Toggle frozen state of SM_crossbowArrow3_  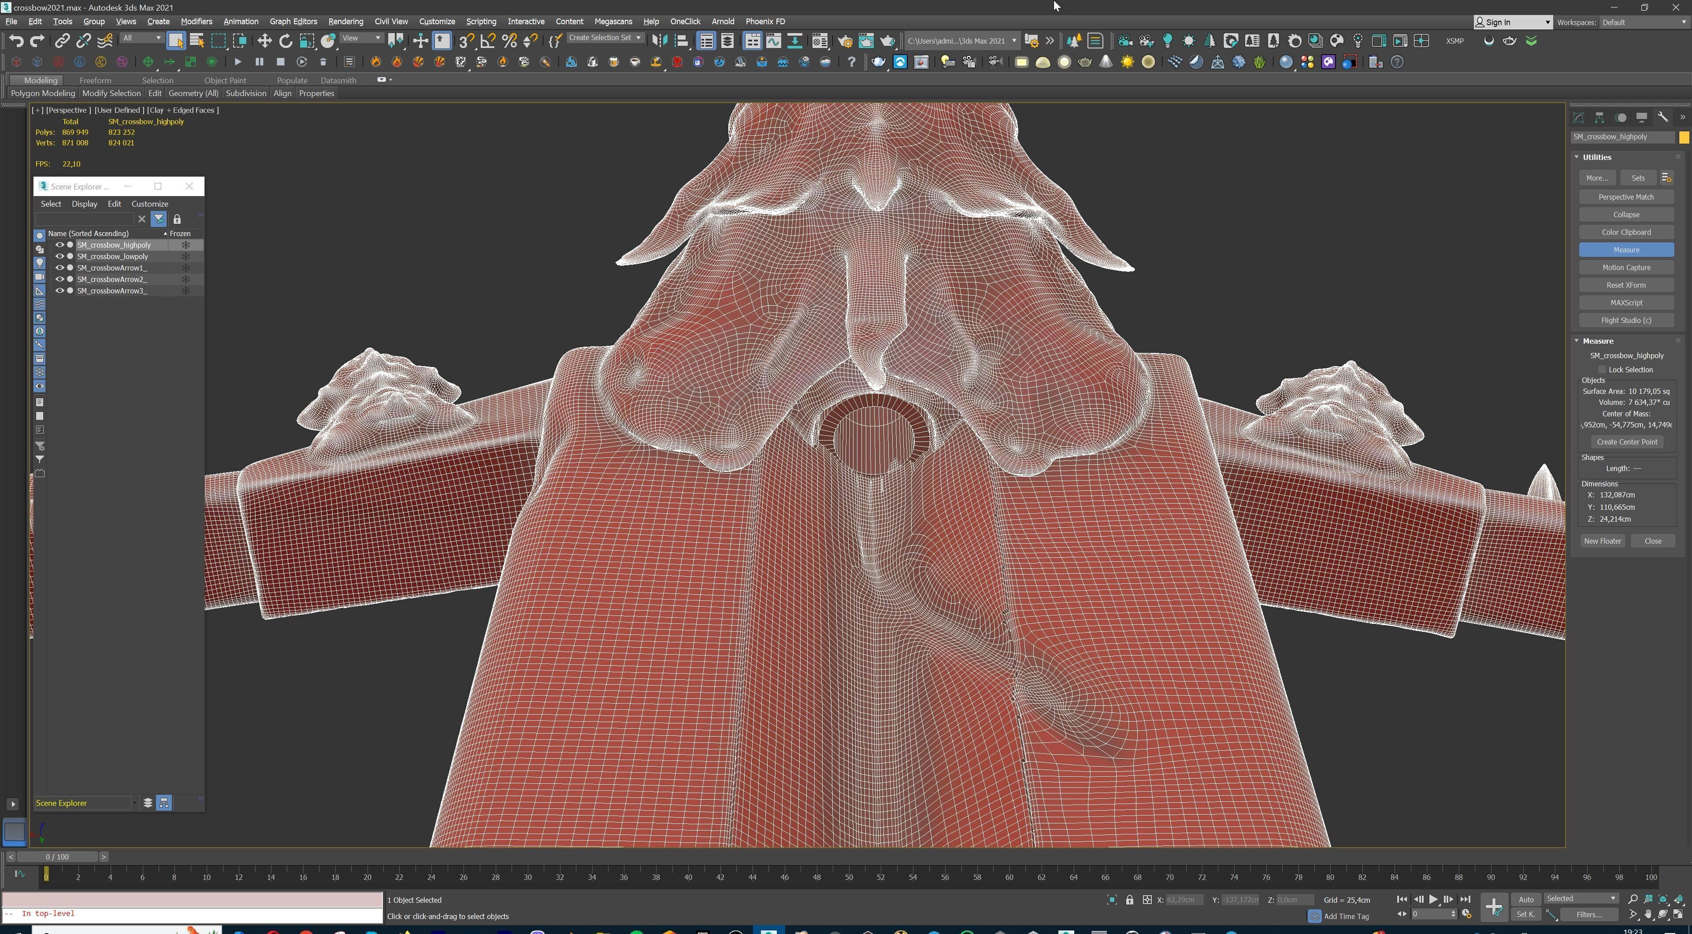click(x=186, y=291)
